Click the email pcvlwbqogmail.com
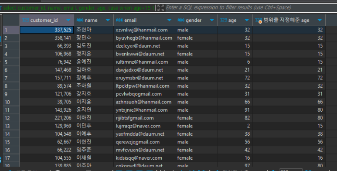The width and height of the screenshot is (337, 171). [139, 94]
